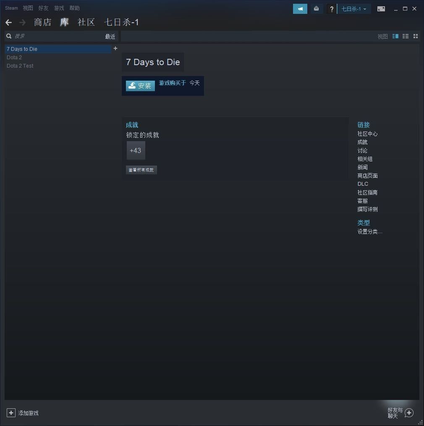Click the library search field

click(x=55, y=37)
